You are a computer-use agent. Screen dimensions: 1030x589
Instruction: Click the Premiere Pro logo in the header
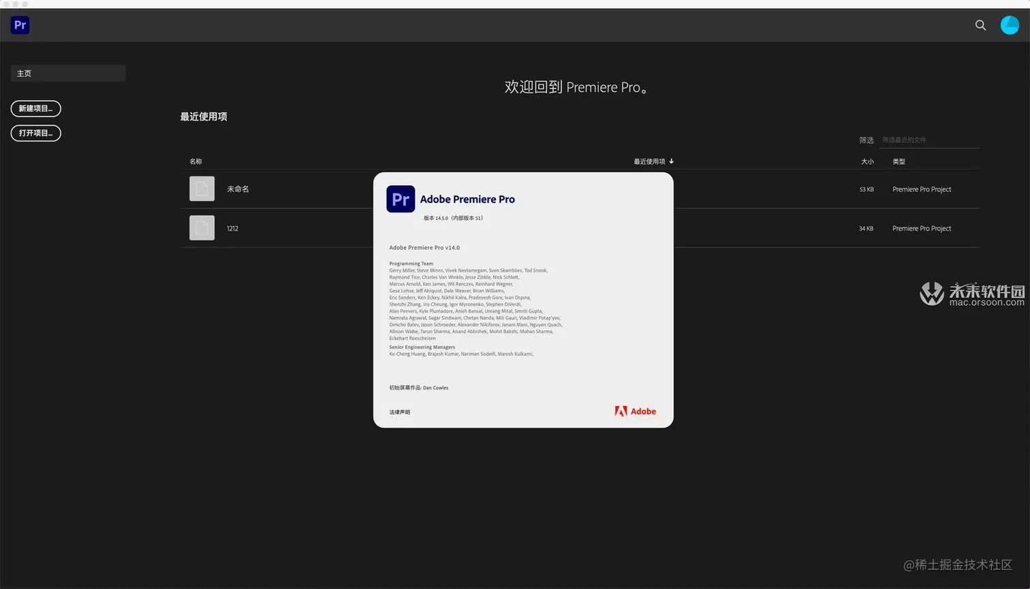20,25
